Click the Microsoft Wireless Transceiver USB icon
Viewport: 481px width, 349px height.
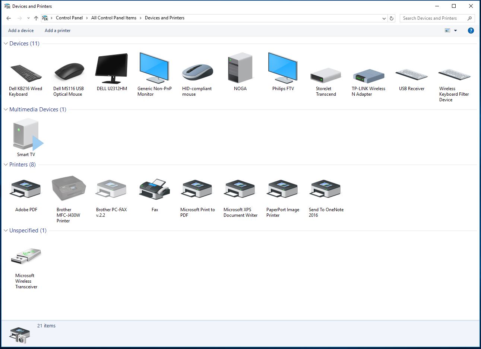click(x=26, y=256)
